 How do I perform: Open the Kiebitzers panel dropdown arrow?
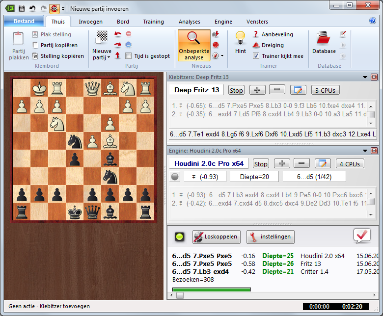pyautogui.click(x=365, y=77)
